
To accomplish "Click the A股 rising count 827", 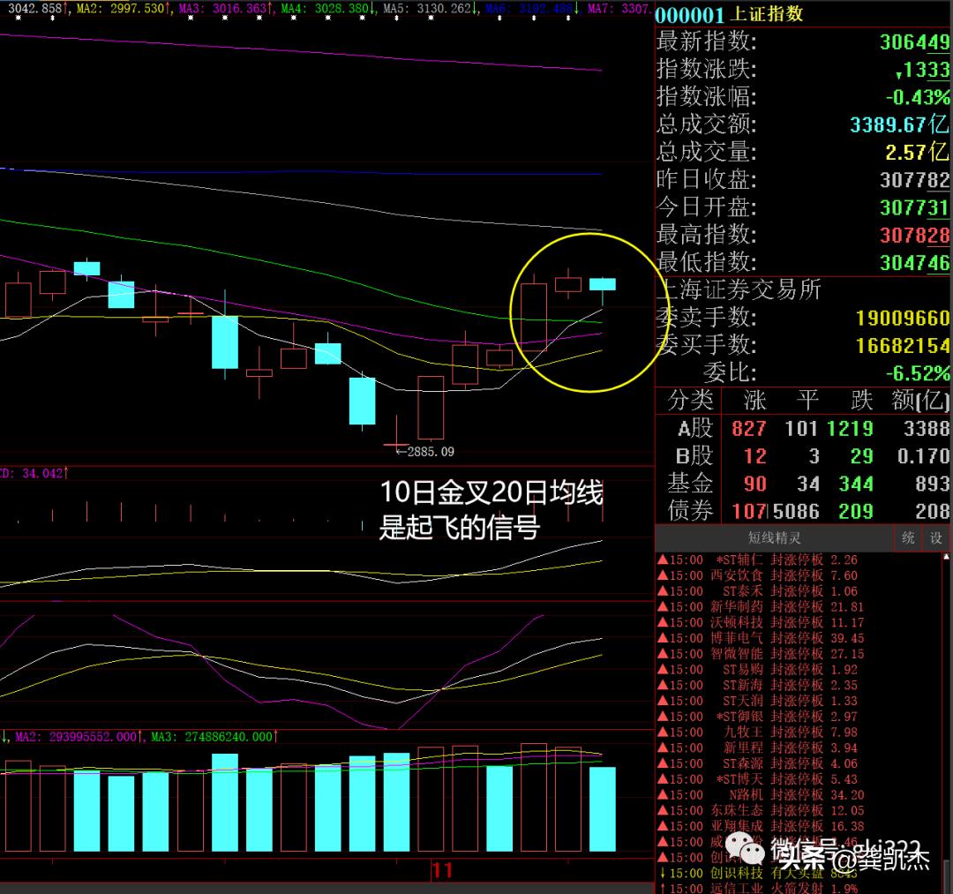I will [749, 429].
